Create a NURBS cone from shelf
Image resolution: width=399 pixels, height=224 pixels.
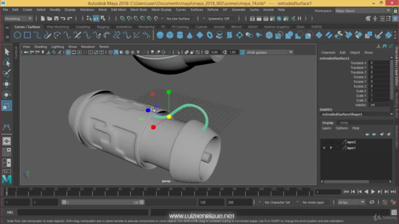[x=190, y=35]
